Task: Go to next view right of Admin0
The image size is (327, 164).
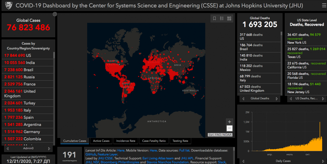Action: tap(49, 148)
